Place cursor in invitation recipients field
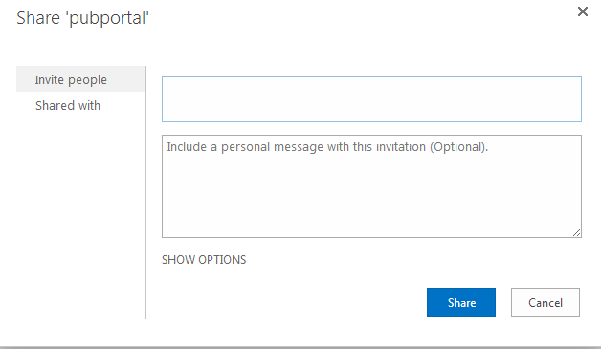 coord(371,99)
